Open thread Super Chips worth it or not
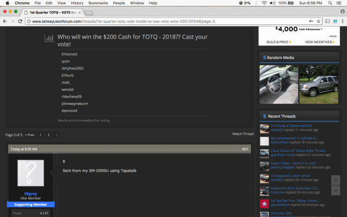 [293, 163]
